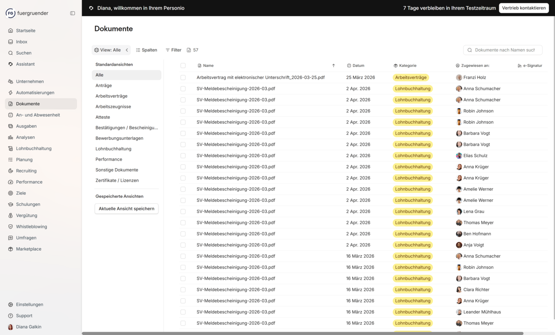
Task: Open Startseite via its home icon
Action: click(10, 31)
